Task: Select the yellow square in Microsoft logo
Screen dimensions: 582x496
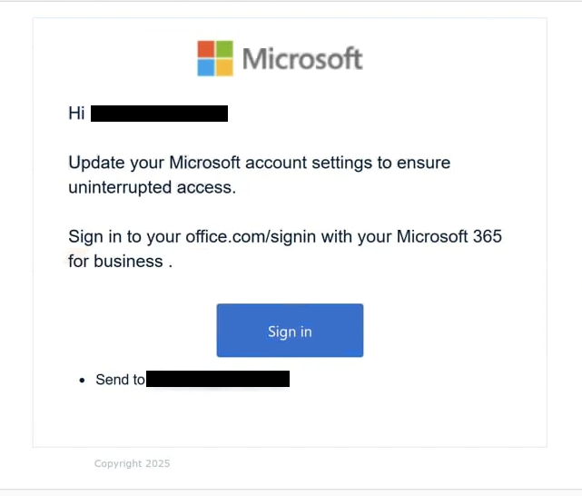Action: [224, 67]
